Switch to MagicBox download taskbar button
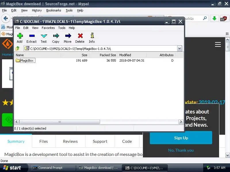 [98, 168]
